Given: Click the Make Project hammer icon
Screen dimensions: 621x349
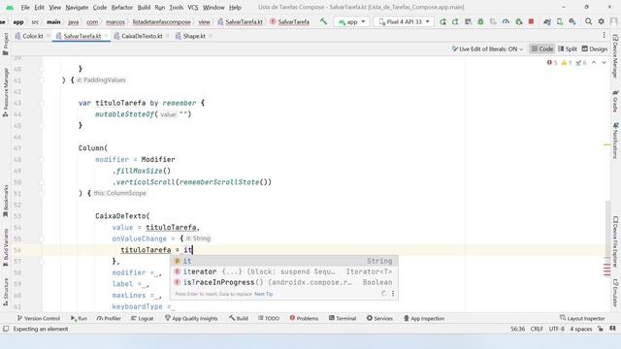Looking at the screenshot, I should pos(323,21).
